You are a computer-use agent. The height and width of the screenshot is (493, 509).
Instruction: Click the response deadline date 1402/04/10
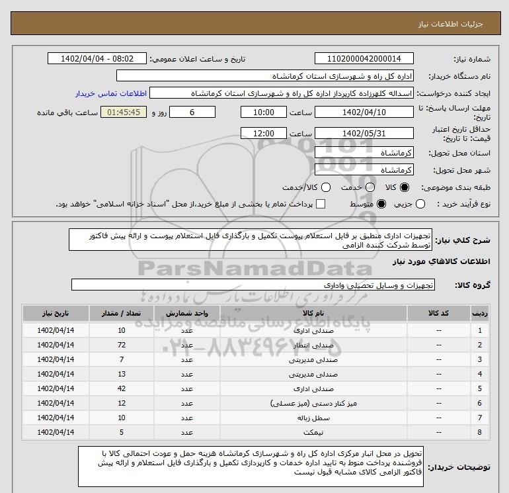364,112
